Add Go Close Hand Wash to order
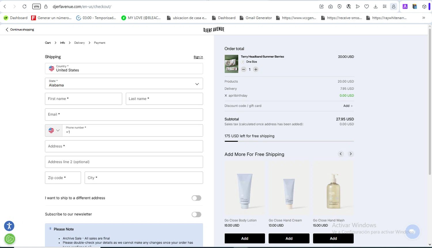This screenshot has height=248, width=432. [x=333, y=238]
